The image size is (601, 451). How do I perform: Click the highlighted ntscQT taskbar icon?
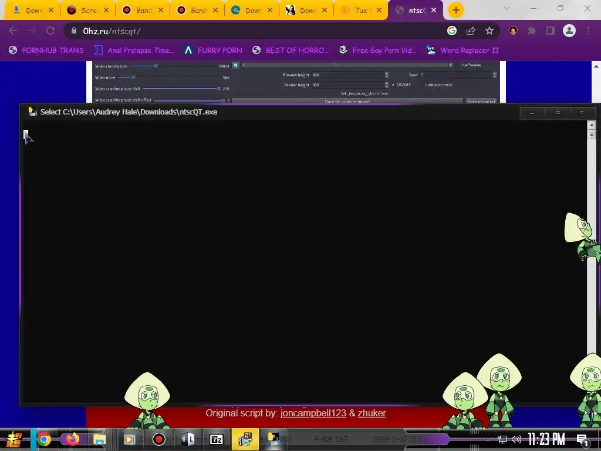245,439
